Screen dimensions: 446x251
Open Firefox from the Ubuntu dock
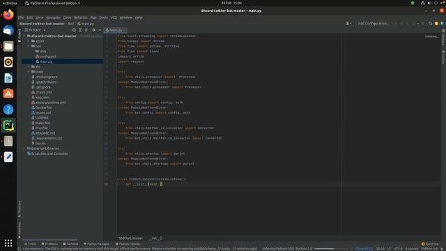pos(8,15)
